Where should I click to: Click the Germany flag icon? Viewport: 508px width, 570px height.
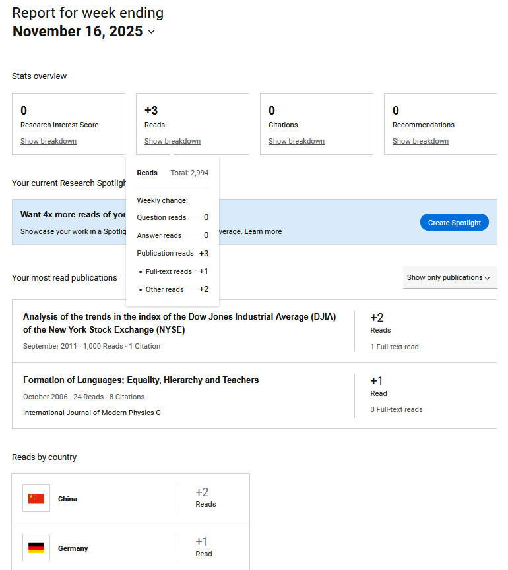[x=36, y=548]
